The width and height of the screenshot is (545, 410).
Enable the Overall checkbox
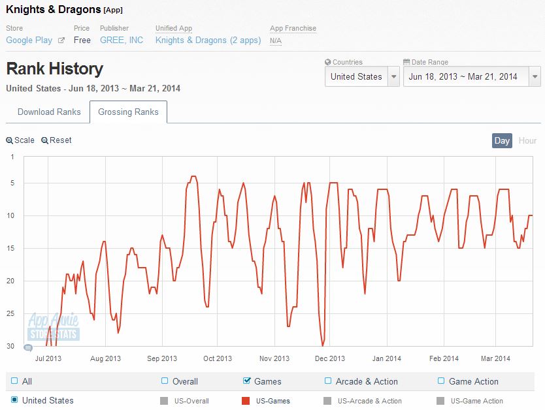click(x=165, y=381)
